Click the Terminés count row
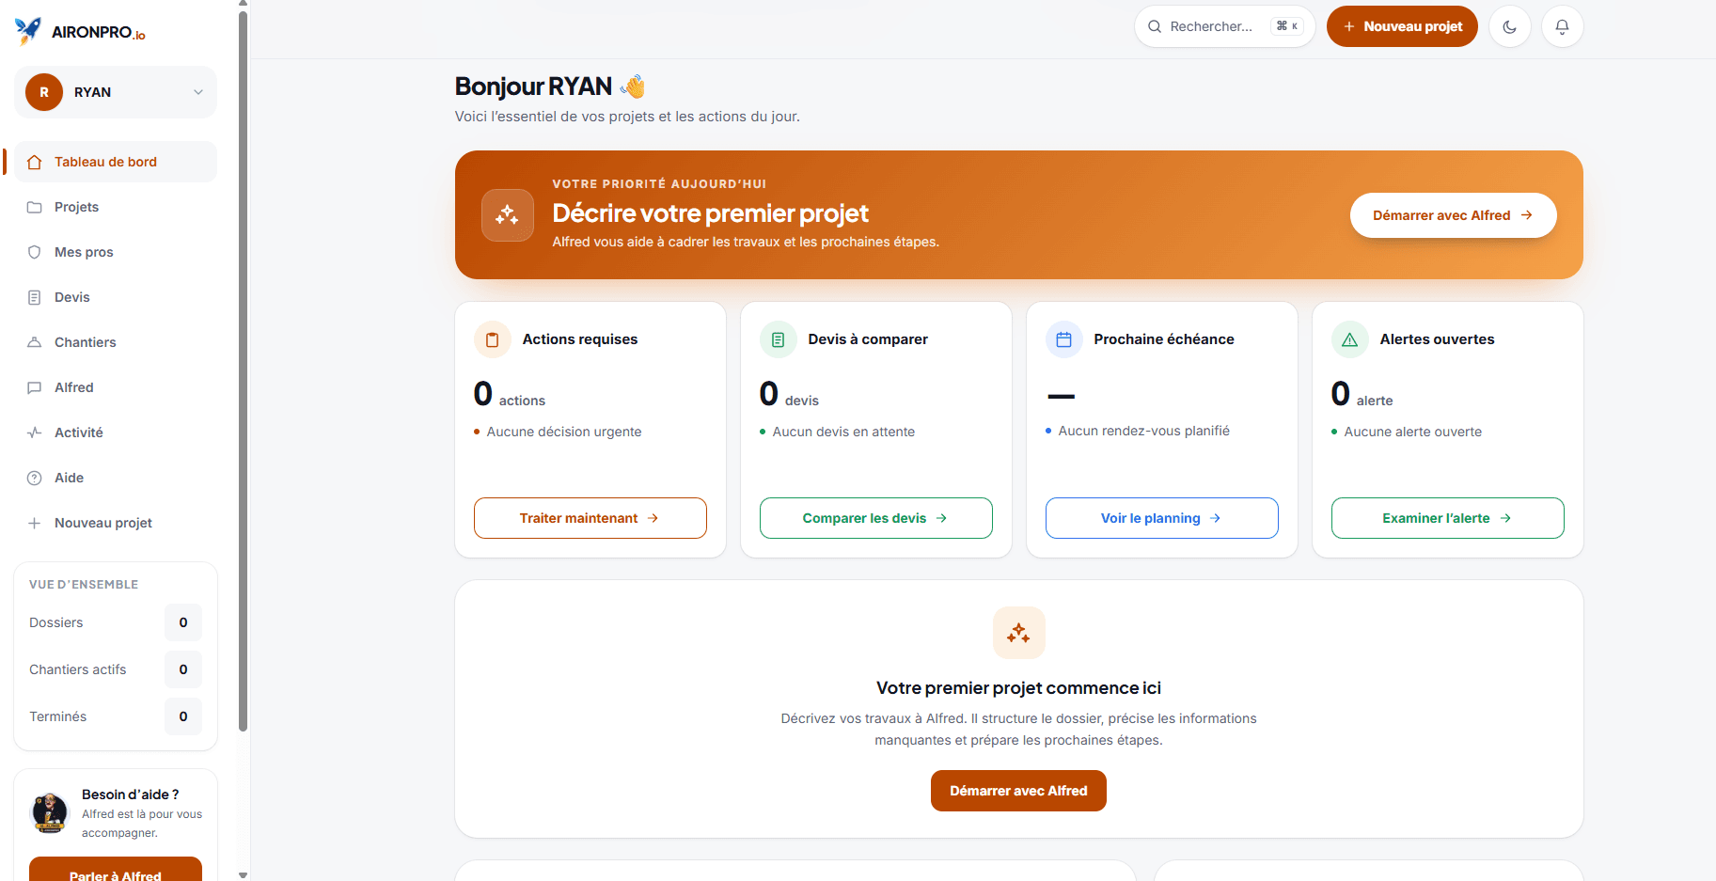 (x=116, y=716)
